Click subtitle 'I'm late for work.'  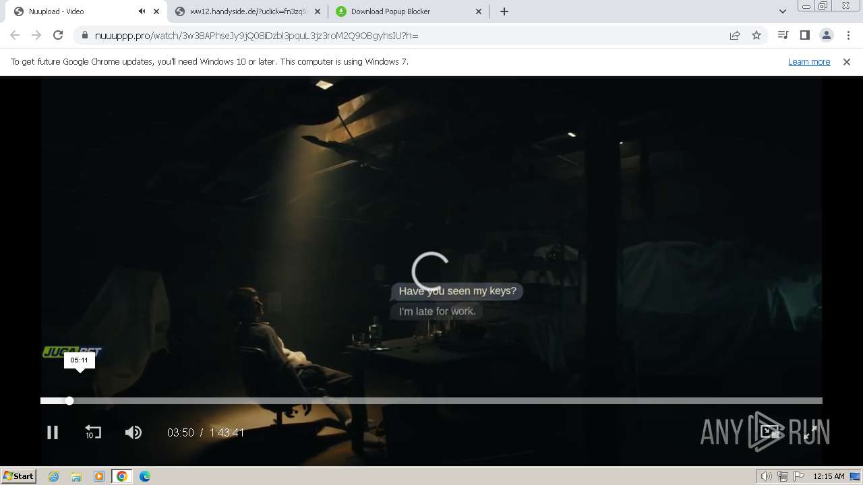[437, 311]
